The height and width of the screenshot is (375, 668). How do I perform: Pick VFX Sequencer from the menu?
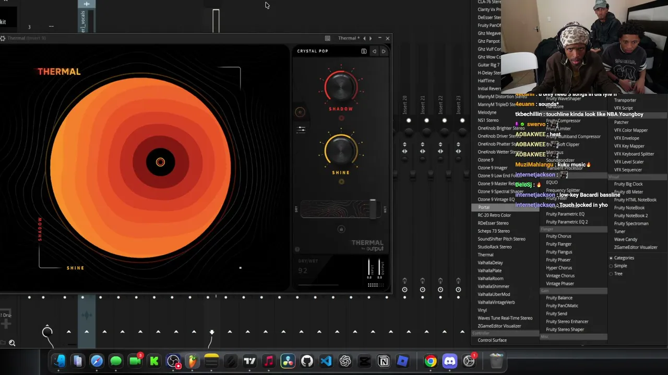pyautogui.click(x=628, y=170)
